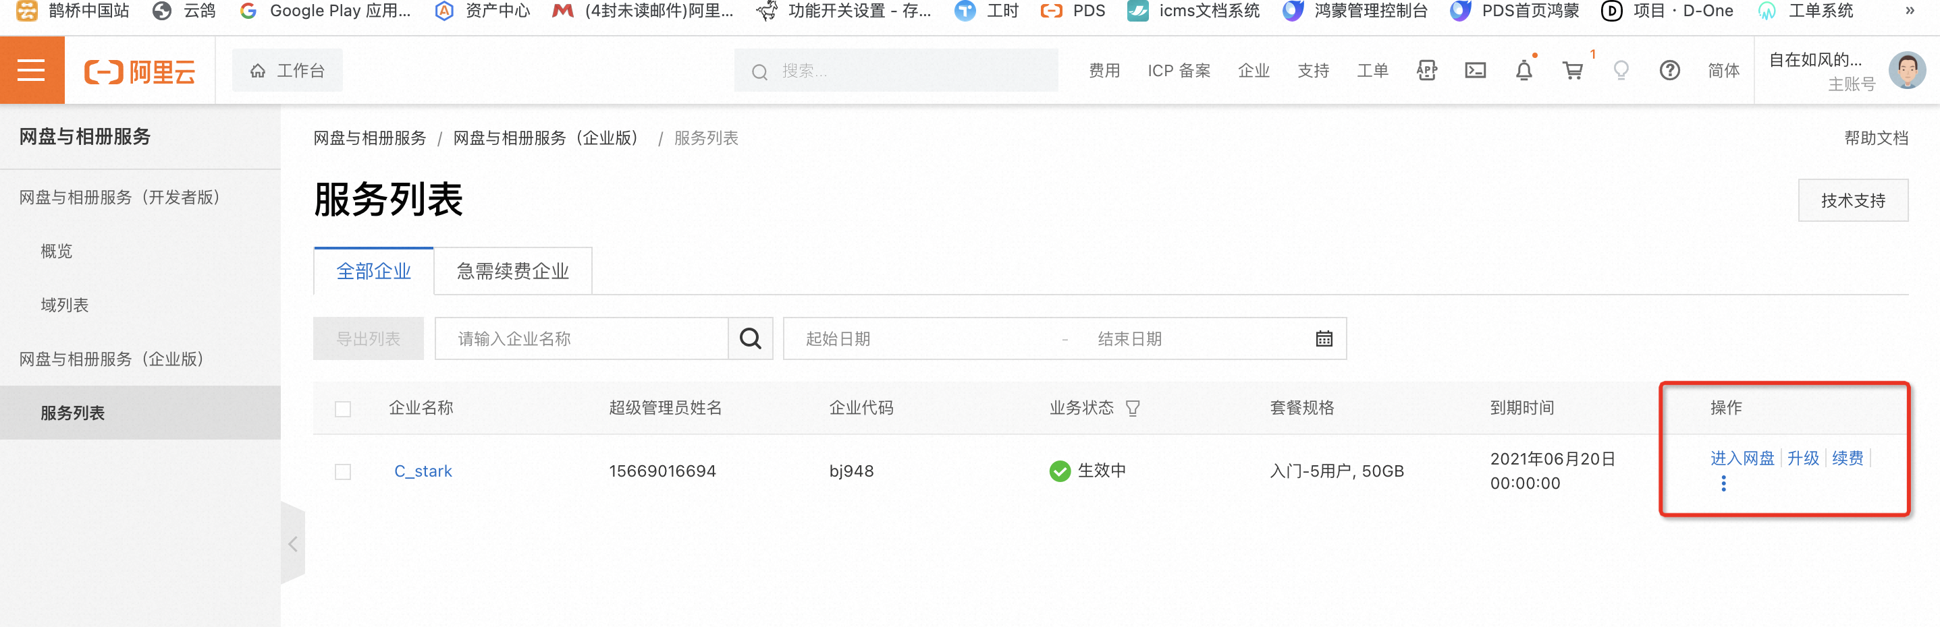Open the 费用 menu in header
Screen dimensions: 1940x627
(1104, 71)
